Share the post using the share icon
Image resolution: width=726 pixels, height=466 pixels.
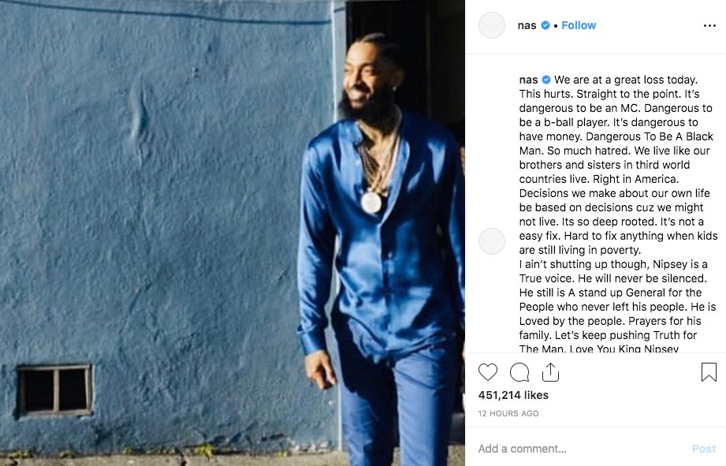pyautogui.click(x=550, y=372)
